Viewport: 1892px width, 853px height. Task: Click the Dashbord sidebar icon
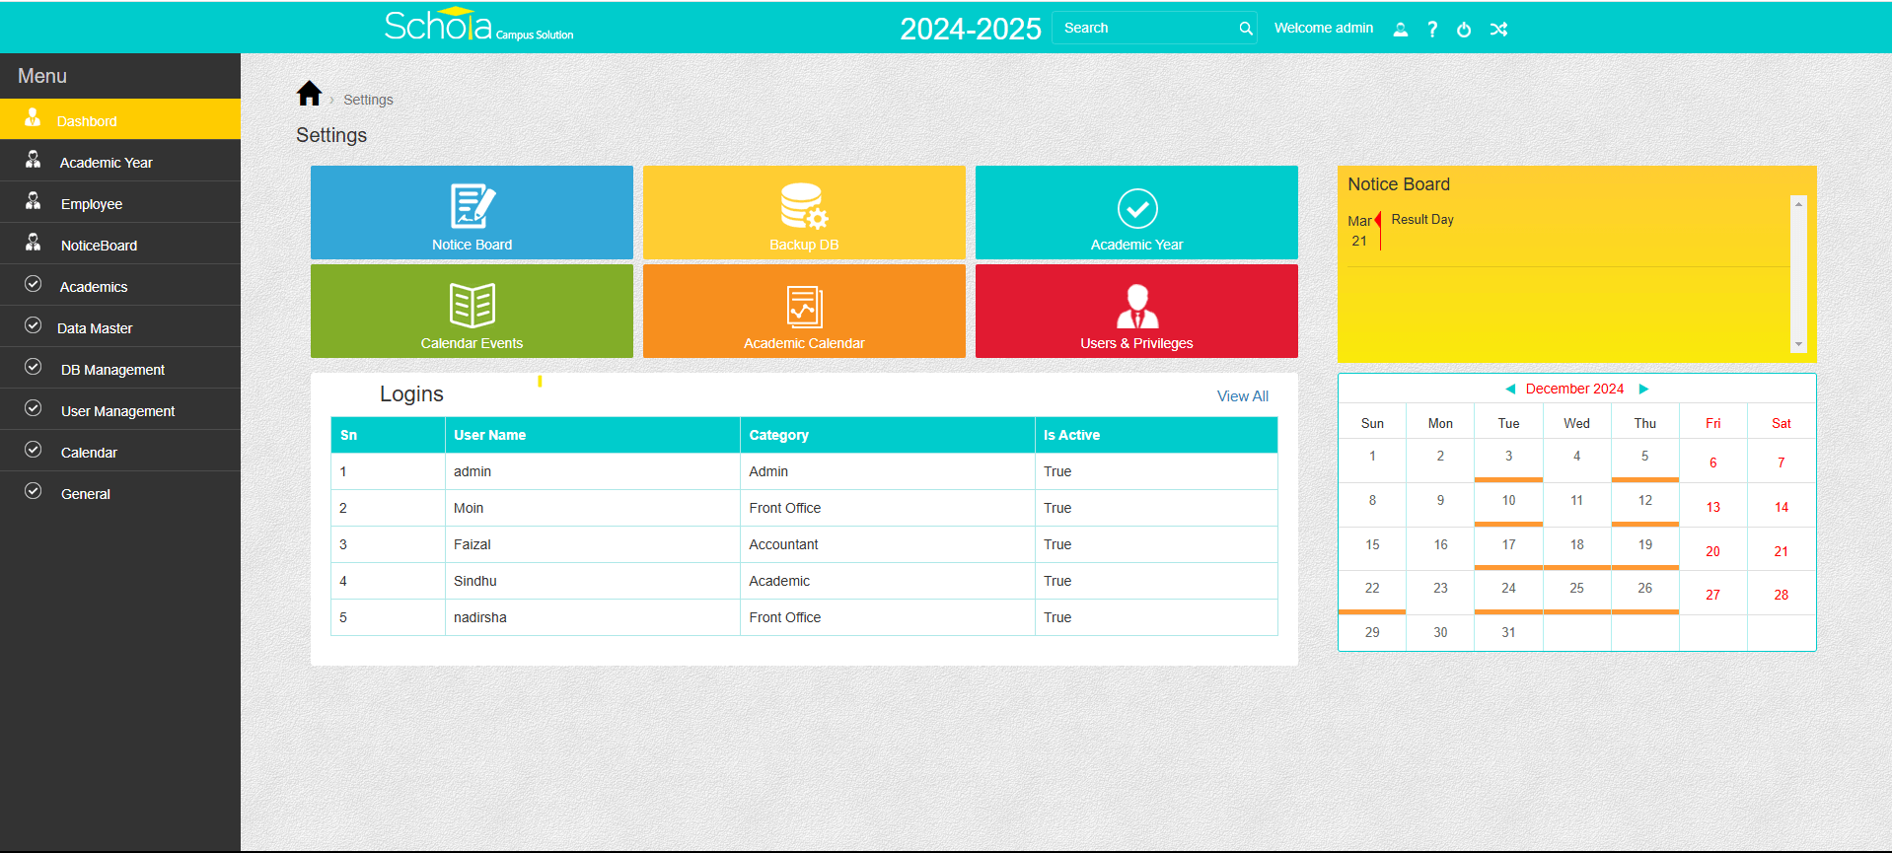click(33, 118)
